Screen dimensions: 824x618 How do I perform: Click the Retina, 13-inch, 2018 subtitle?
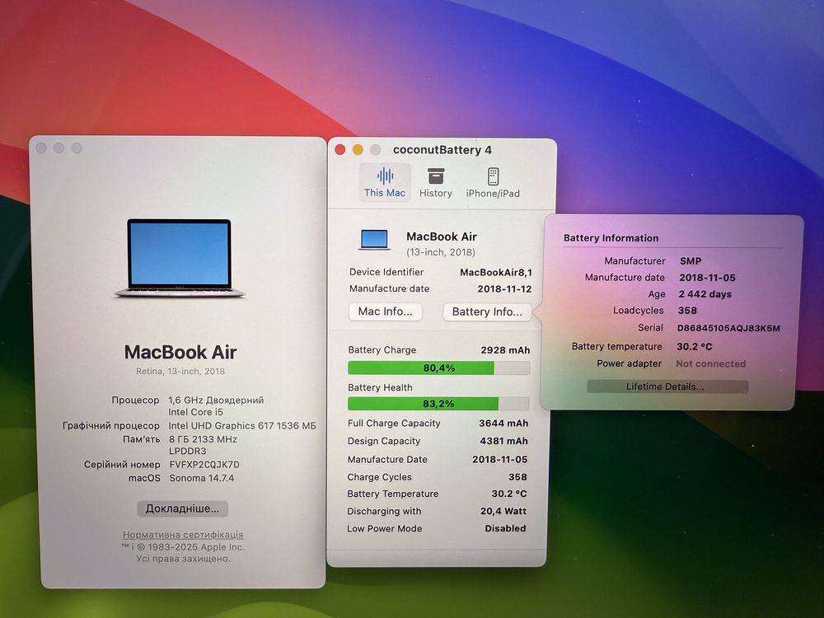180,371
